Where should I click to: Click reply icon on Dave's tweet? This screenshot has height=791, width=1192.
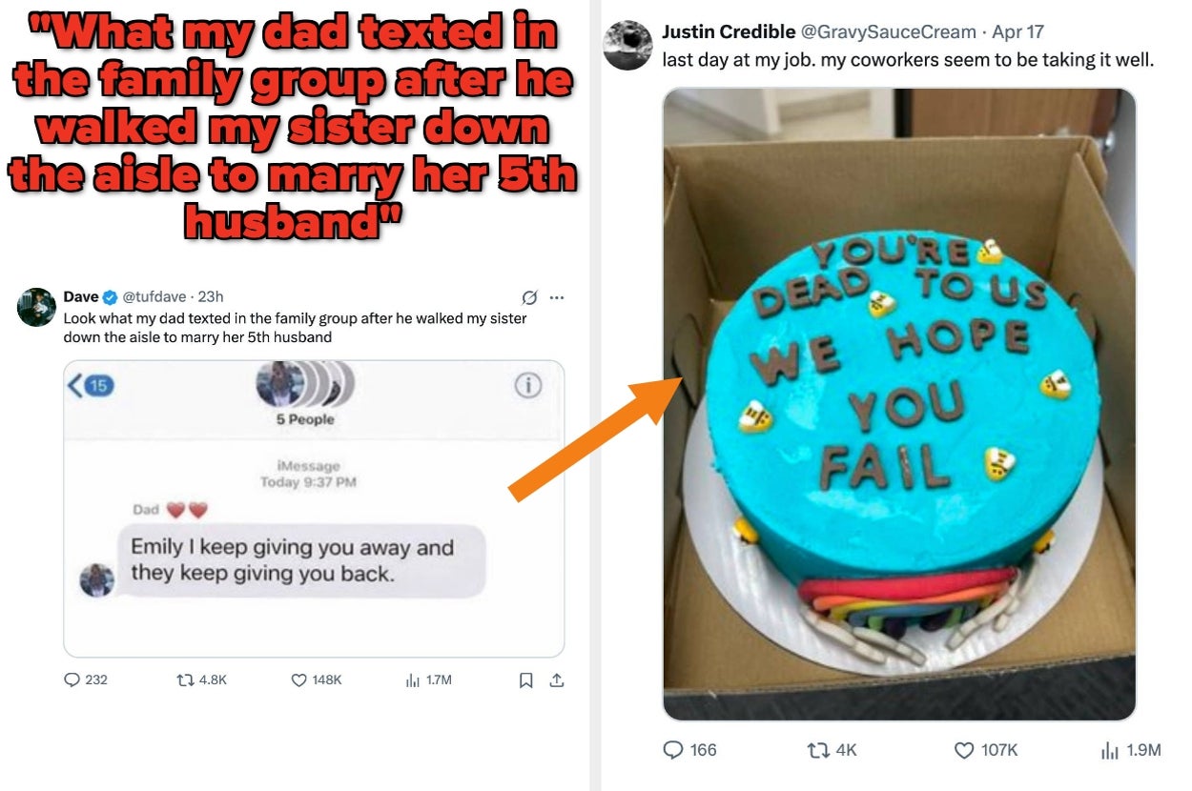pyautogui.click(x=72, y=679)
